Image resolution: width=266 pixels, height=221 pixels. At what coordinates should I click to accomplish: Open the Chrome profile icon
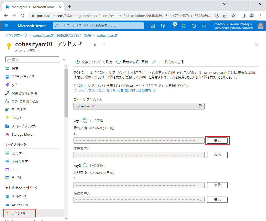point(252,16)
